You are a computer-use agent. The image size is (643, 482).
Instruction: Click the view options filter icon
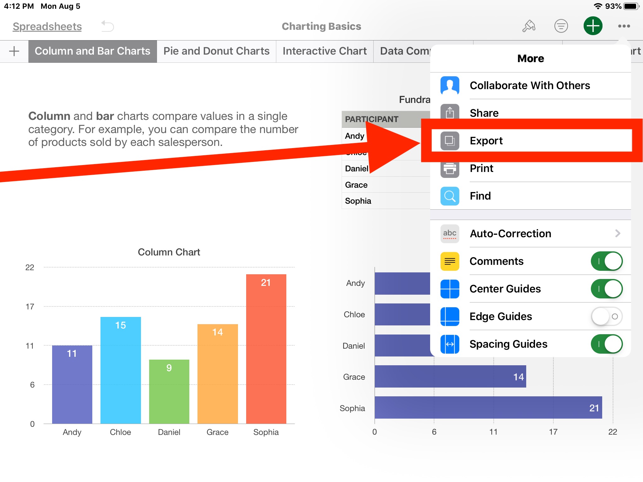pyautogui.click(x=561, y=26)
